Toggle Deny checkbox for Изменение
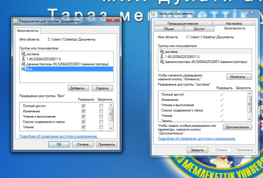Image resolution: width=263 pixels, height=178 pixels. point(101,111)
